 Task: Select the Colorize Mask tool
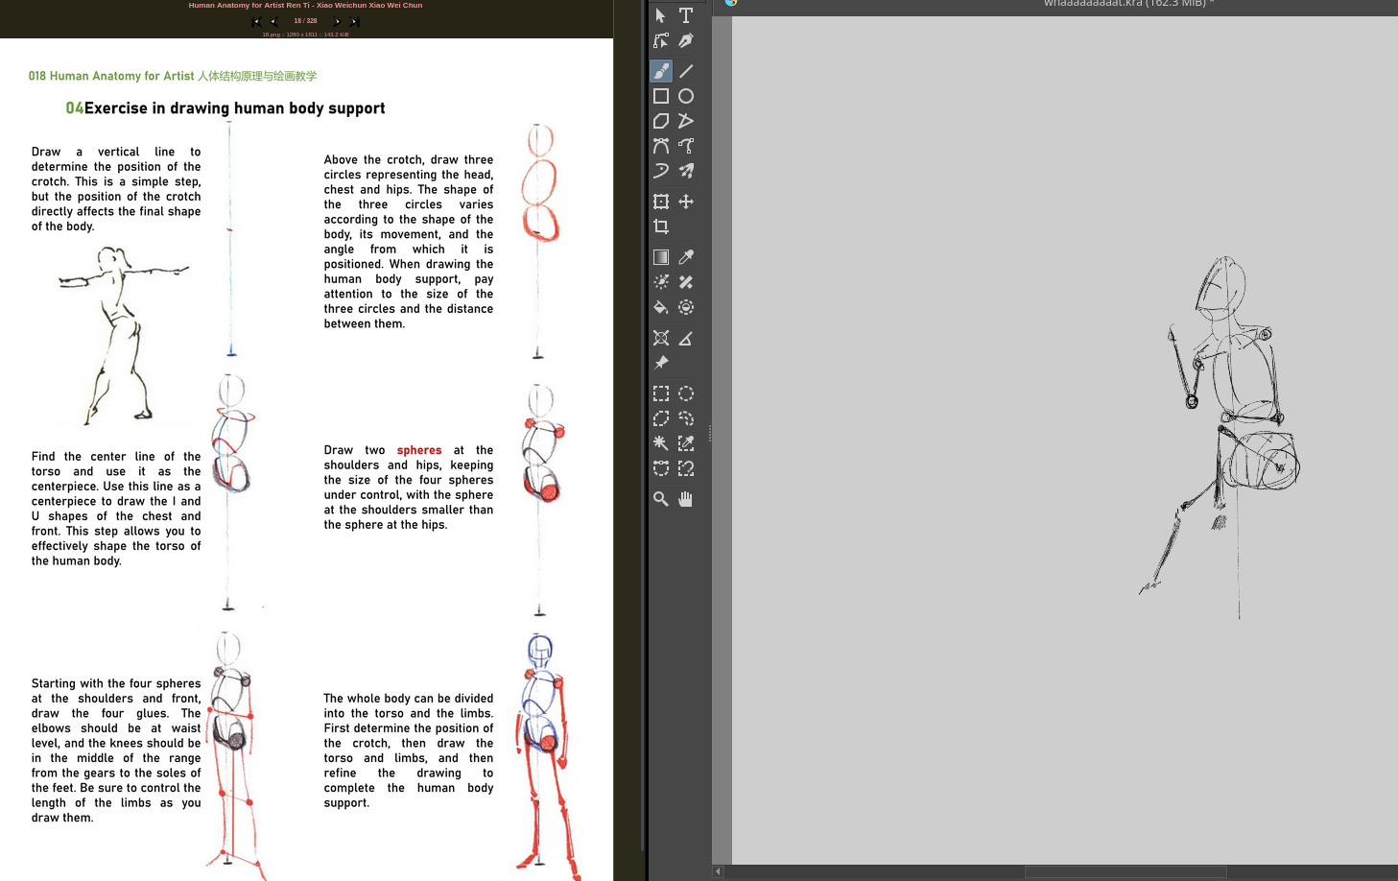661,282
